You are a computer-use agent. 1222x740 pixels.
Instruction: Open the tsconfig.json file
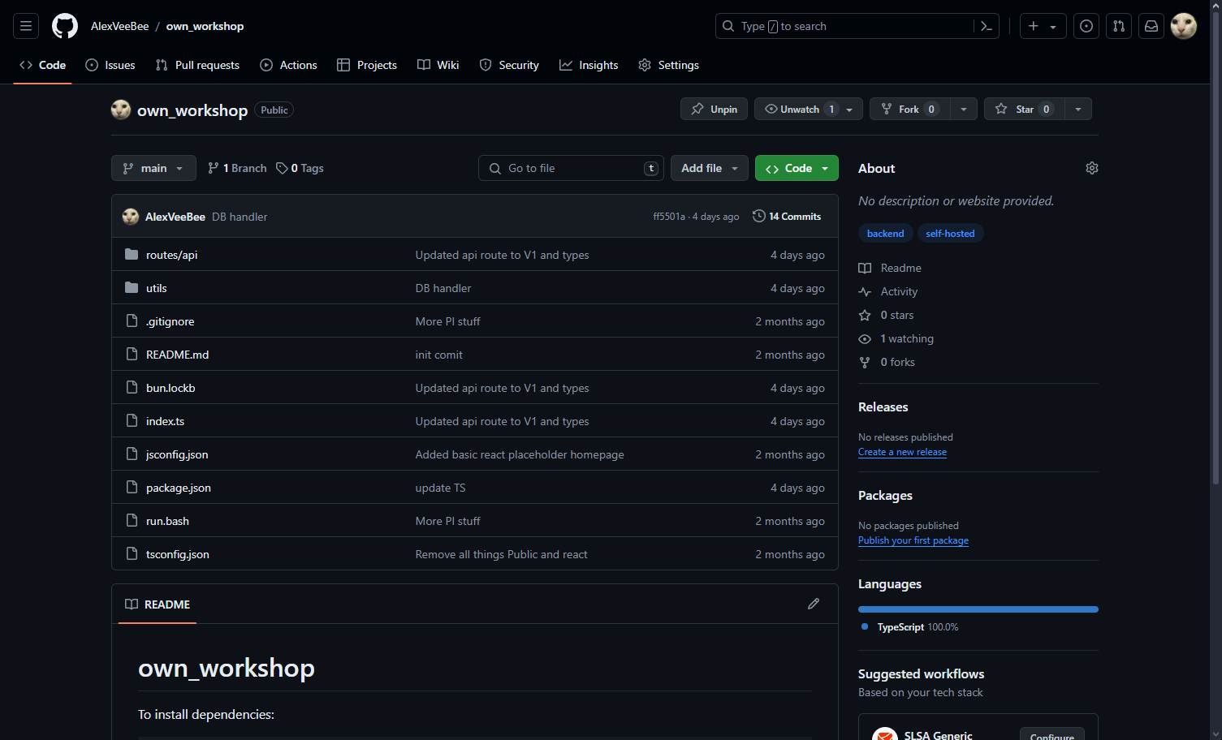[177, 554]
